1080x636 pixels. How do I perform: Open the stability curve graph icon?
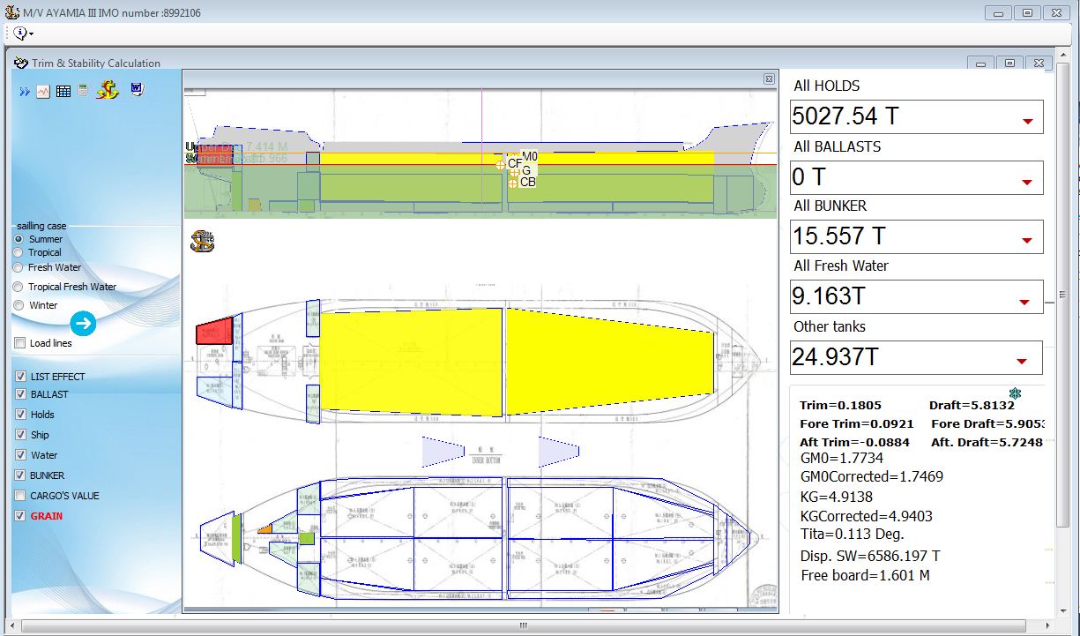[x=43, y=91]
